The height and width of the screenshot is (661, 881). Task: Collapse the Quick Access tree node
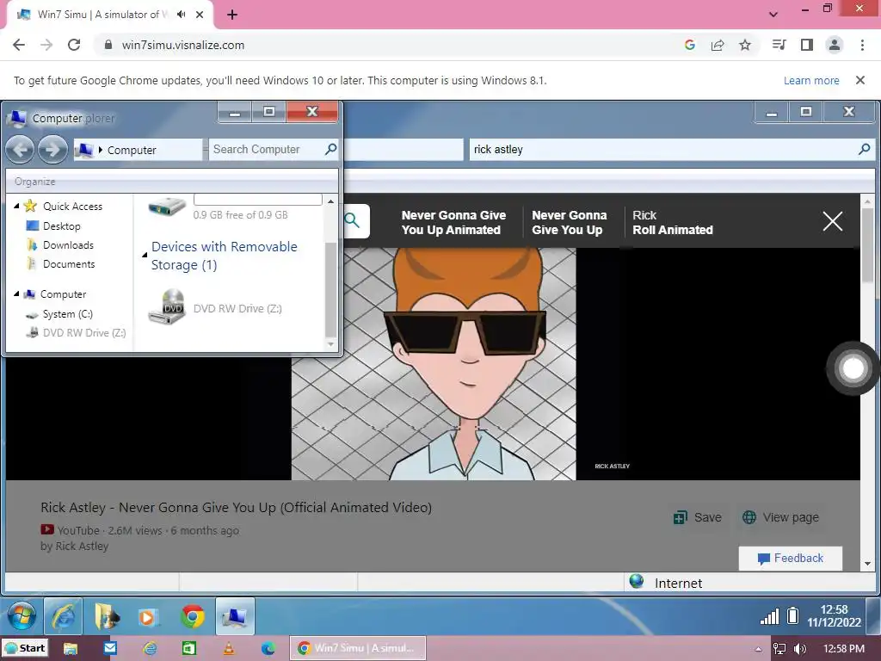click(16, 207)
